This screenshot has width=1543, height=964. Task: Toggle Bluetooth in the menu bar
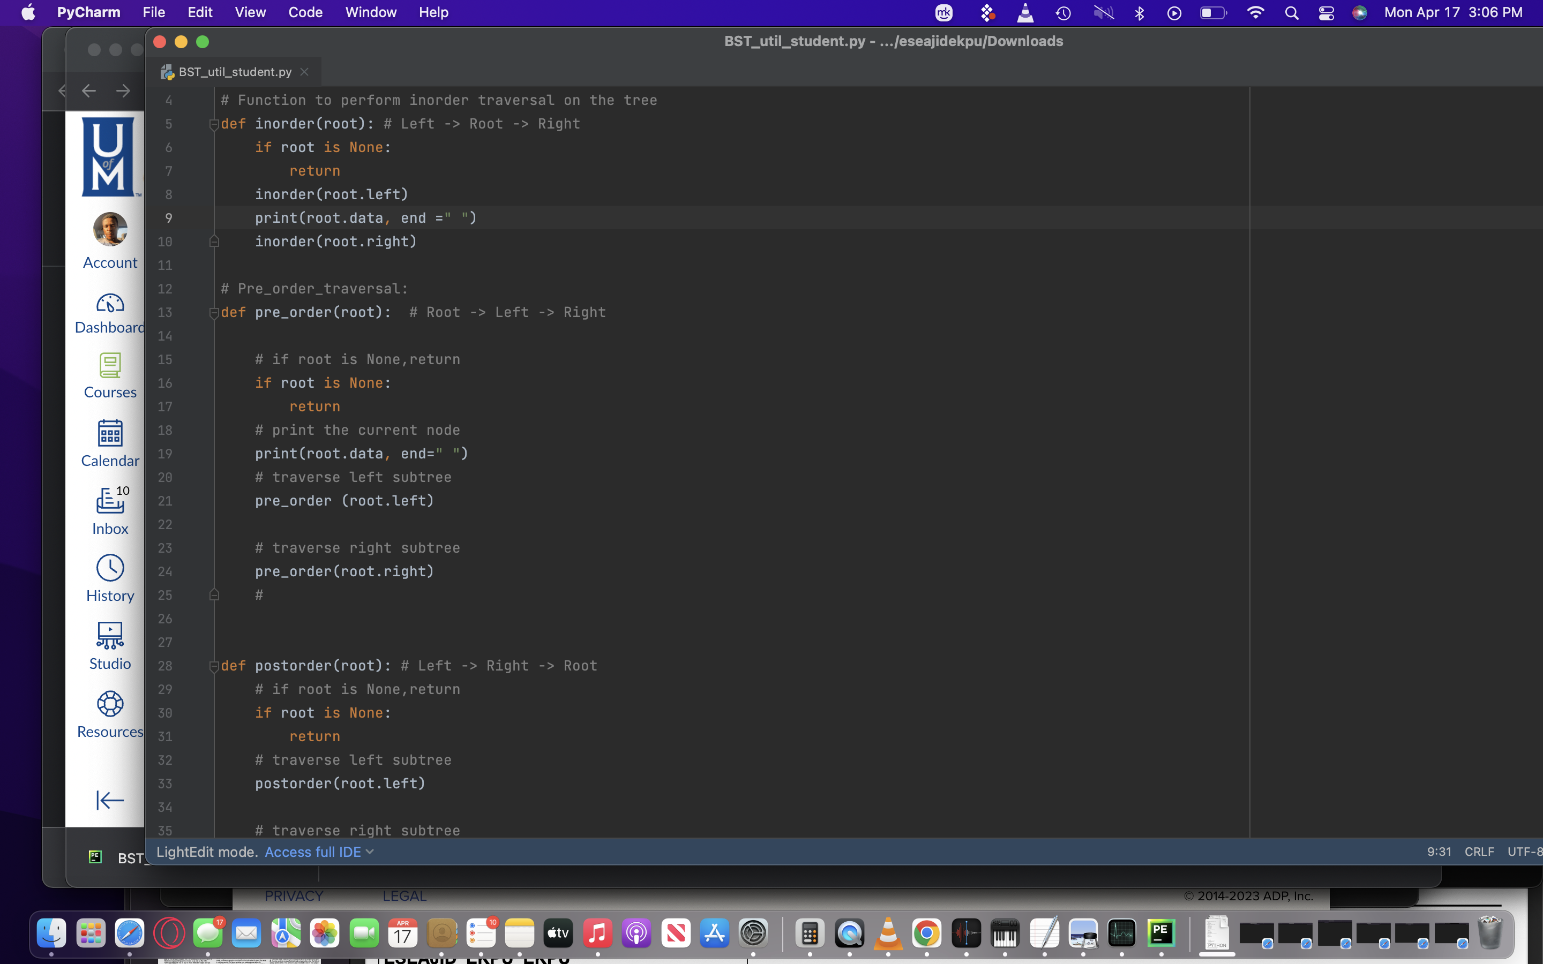(1140, 12)
